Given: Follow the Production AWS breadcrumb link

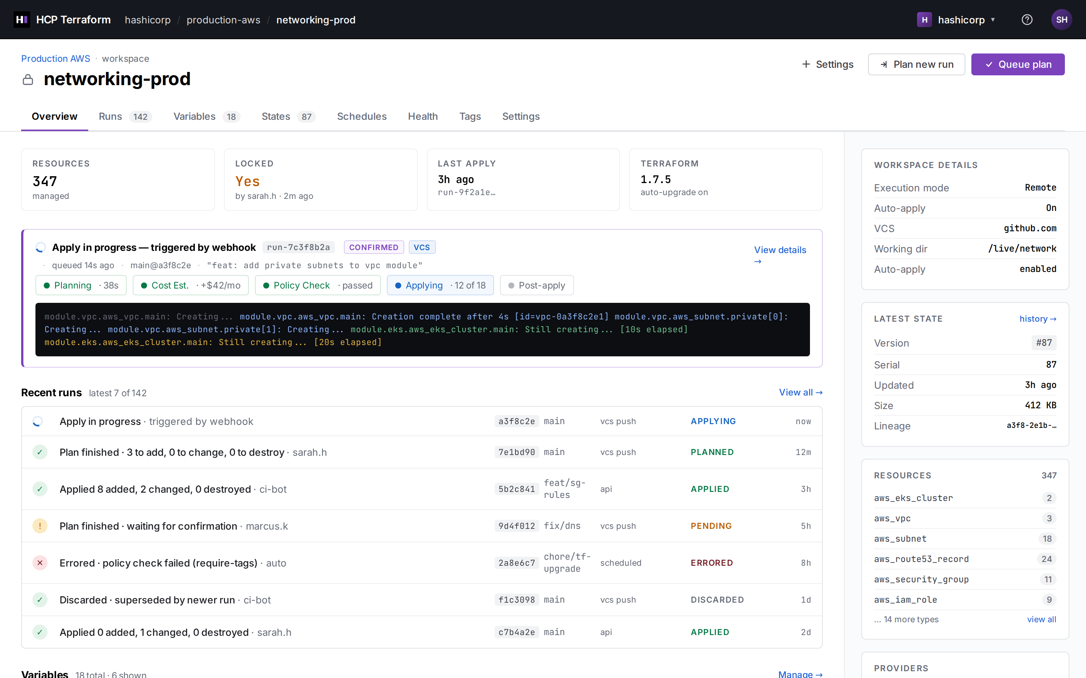Looking at the screenshot, I should [x=56, y=59].
